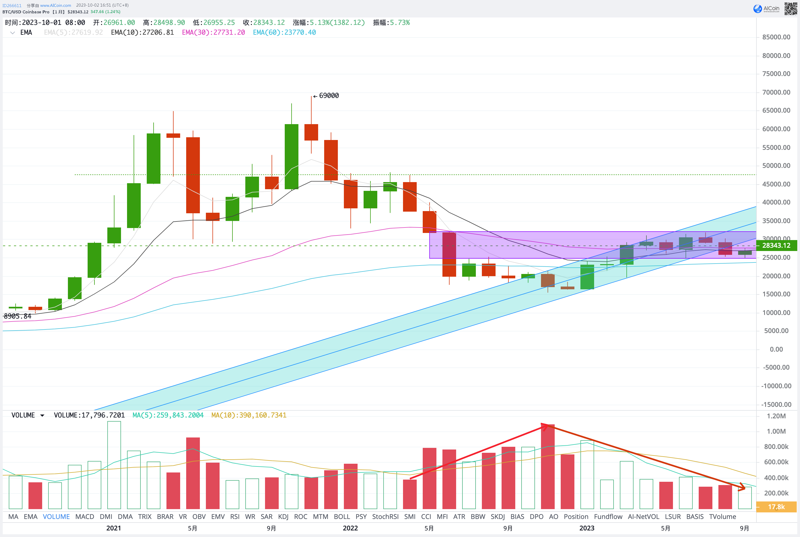This screenshot has height=537, width=800.
Task: Toggle the EMA(60) line legend
Action: pyautogui.click(x=284, y=33)
